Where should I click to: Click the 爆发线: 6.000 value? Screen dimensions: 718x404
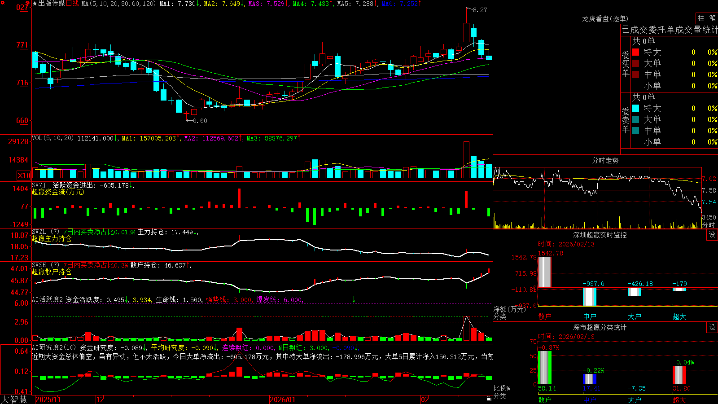point(279,299)
